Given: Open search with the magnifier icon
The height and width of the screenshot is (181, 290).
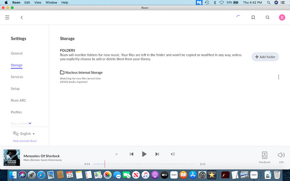Looking at the screenshot, I should point(267,18).
